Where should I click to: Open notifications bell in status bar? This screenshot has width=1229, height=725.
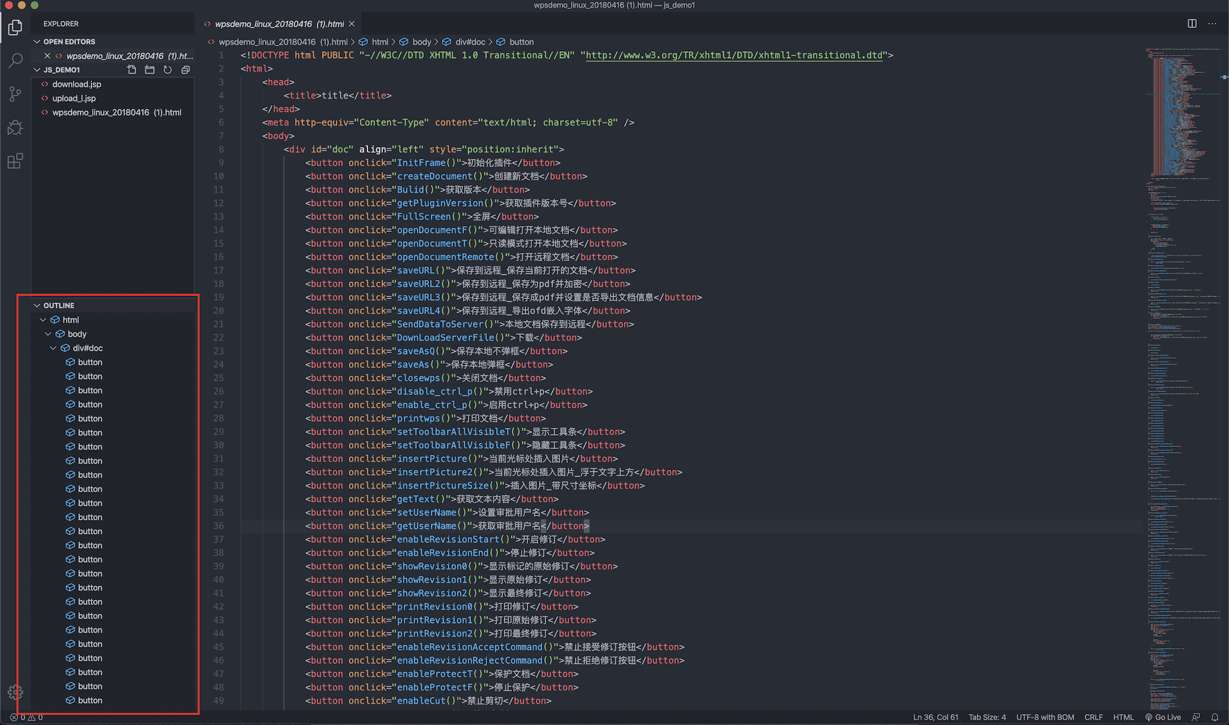(1214, 717)
